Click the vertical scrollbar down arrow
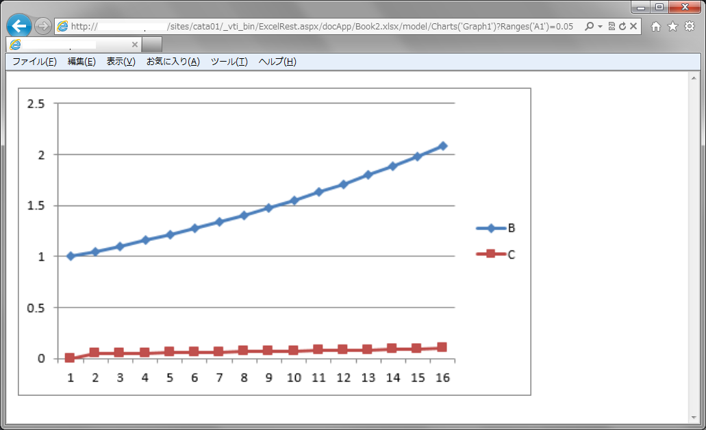 693,418
